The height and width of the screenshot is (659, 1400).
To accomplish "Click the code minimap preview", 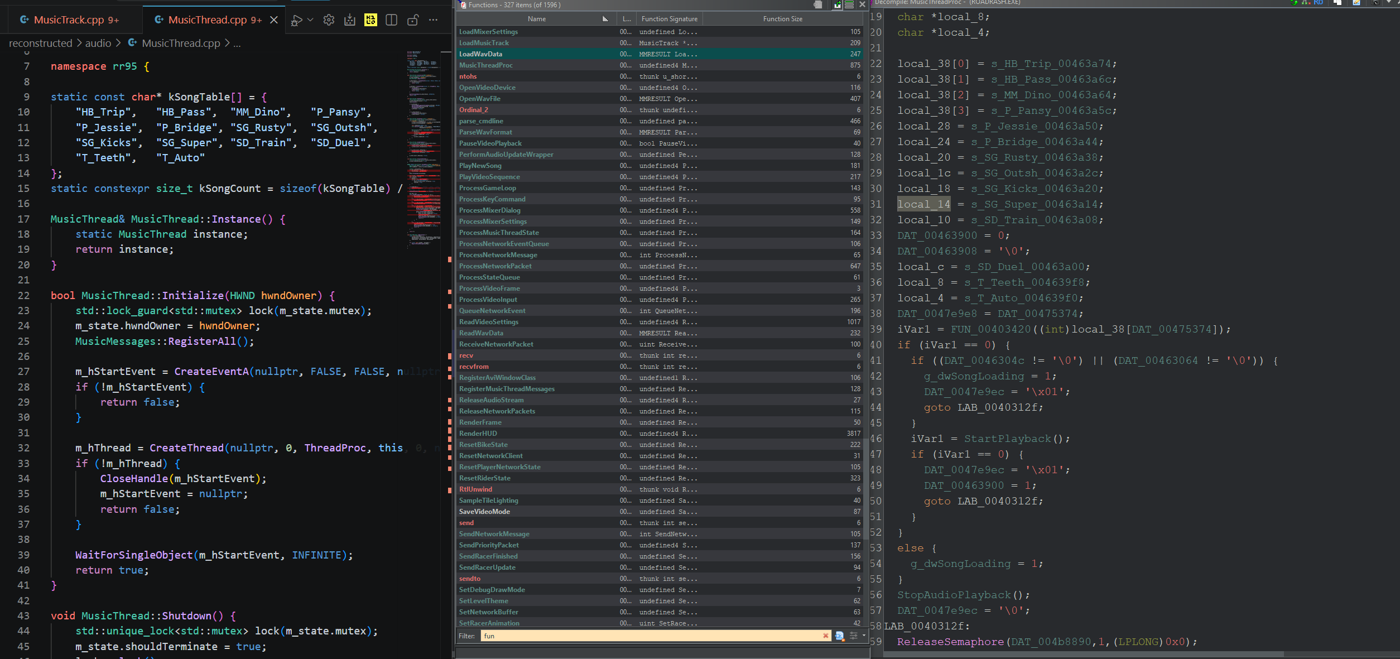I will coord(424,148).
